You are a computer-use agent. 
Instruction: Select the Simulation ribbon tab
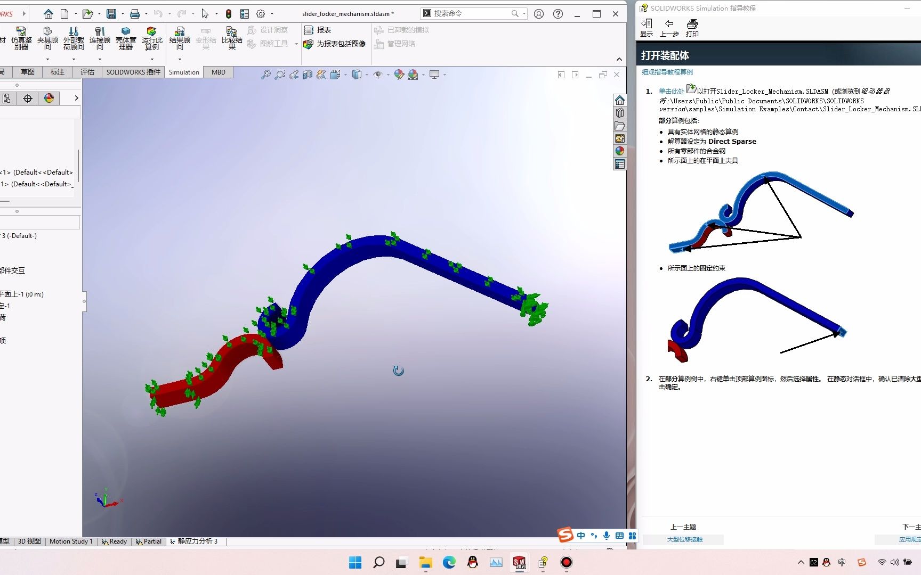(x=184, y=72)
